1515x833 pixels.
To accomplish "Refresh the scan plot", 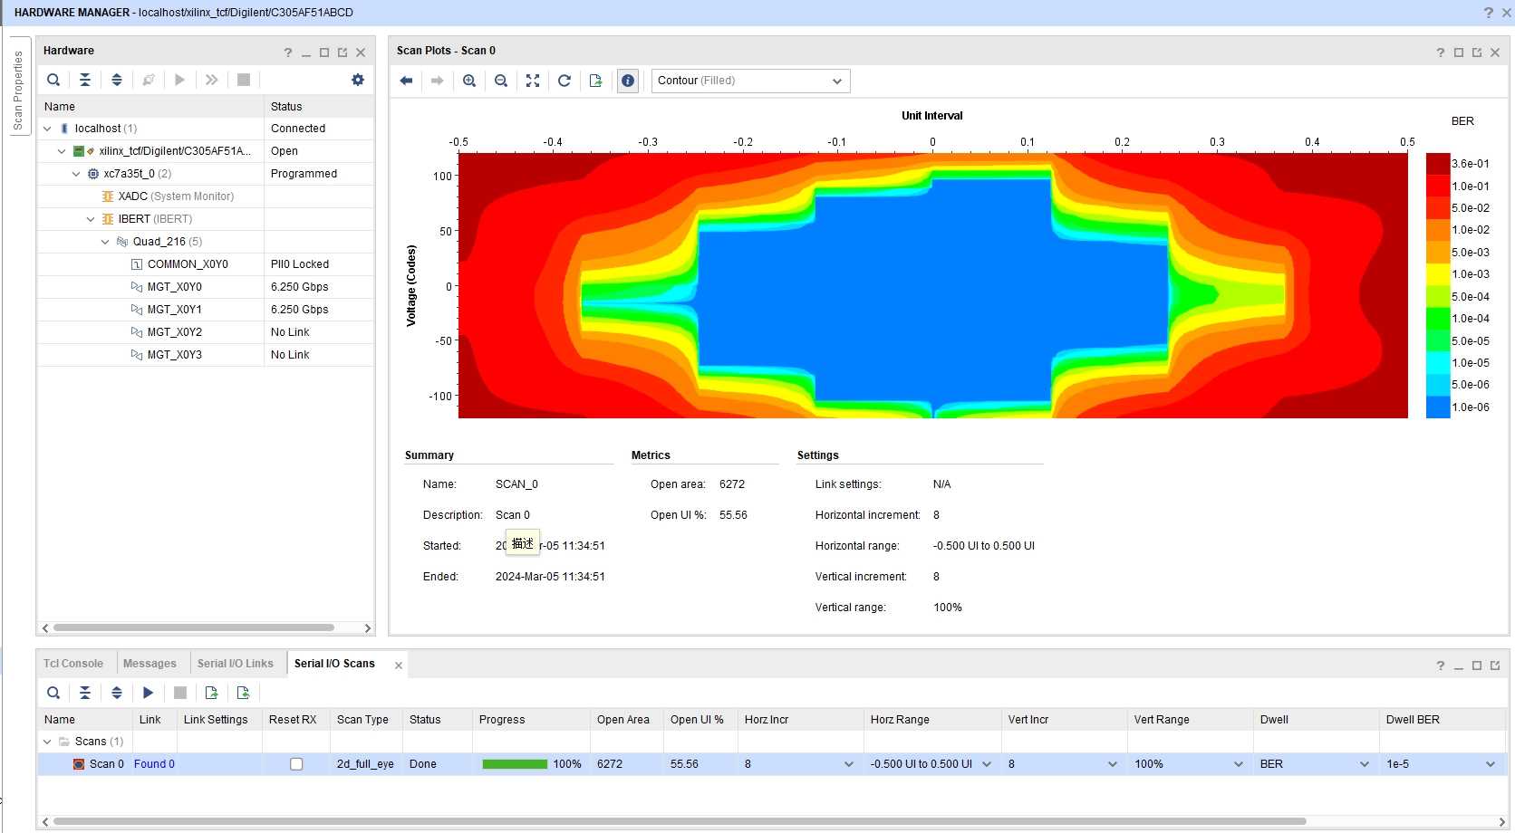I will coord(564,81).
